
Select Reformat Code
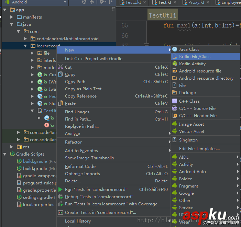coord(114,166)
